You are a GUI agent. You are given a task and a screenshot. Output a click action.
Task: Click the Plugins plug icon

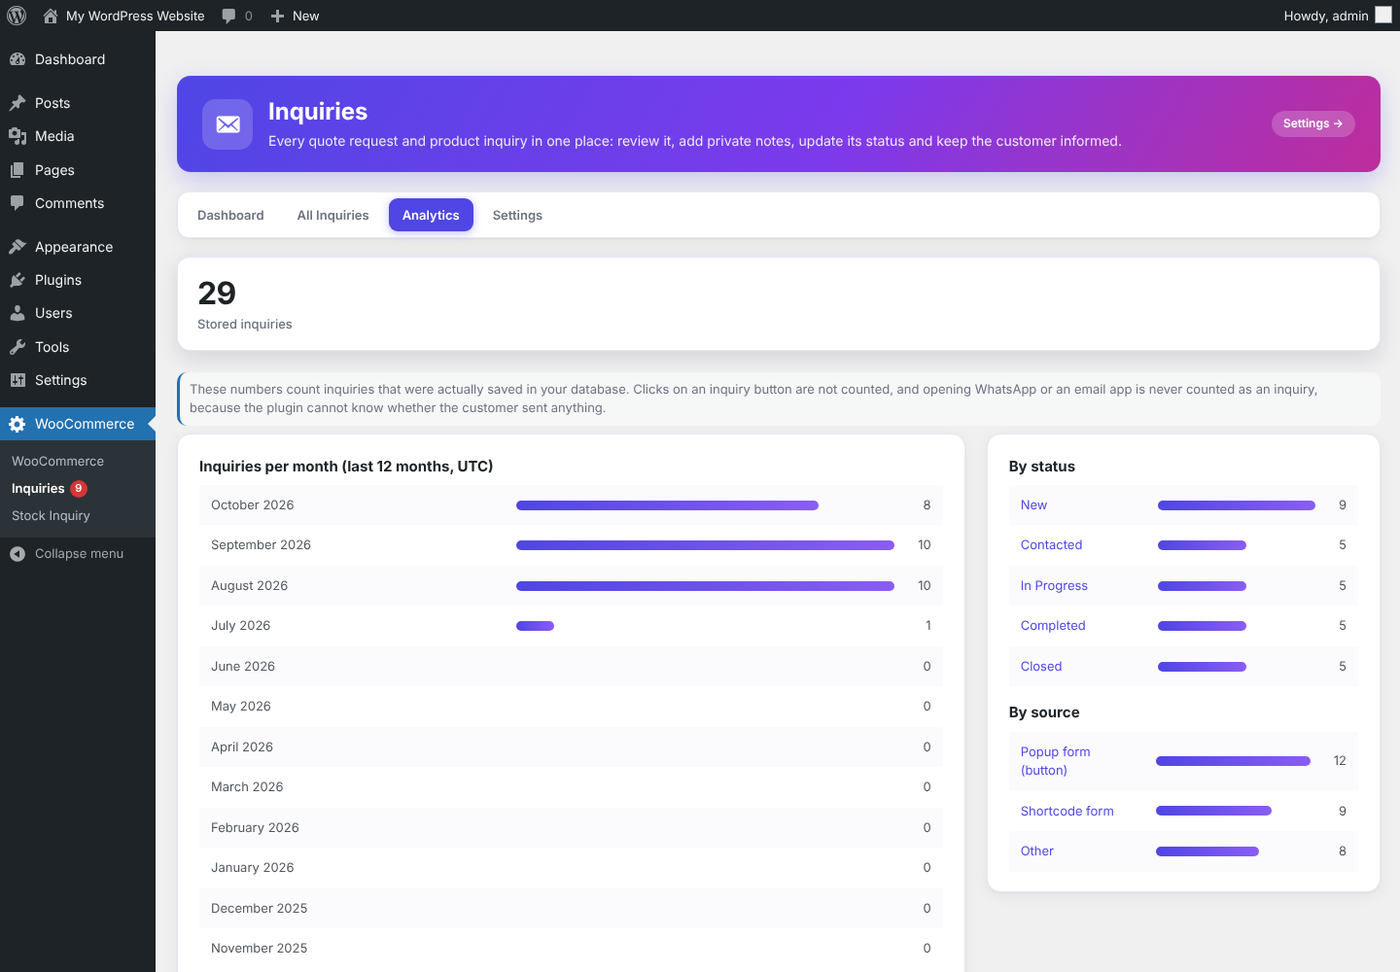point(17,280)
